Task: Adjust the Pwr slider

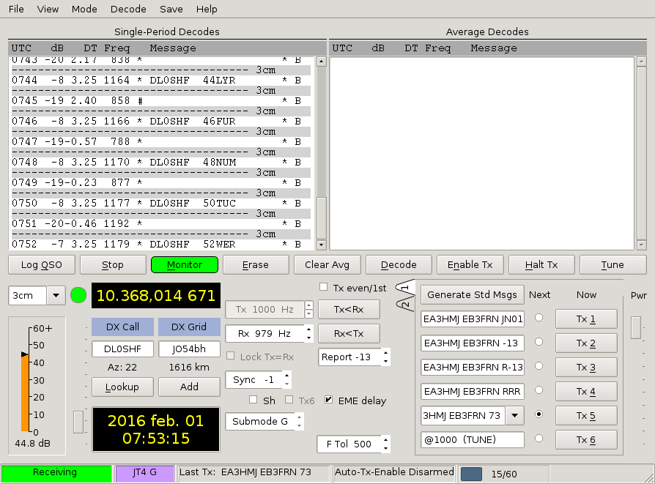Action: [x=635, y=327]
